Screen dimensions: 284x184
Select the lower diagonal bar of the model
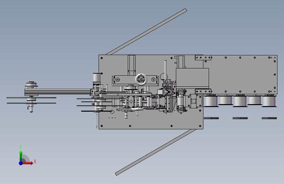click(x=156, y=152)
